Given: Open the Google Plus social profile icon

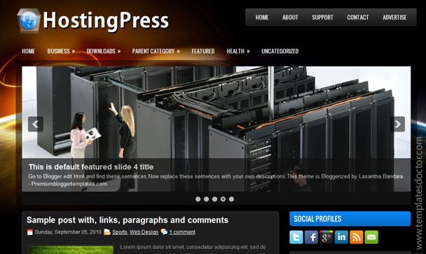Looking at the screenshot, I should (327, 237).
